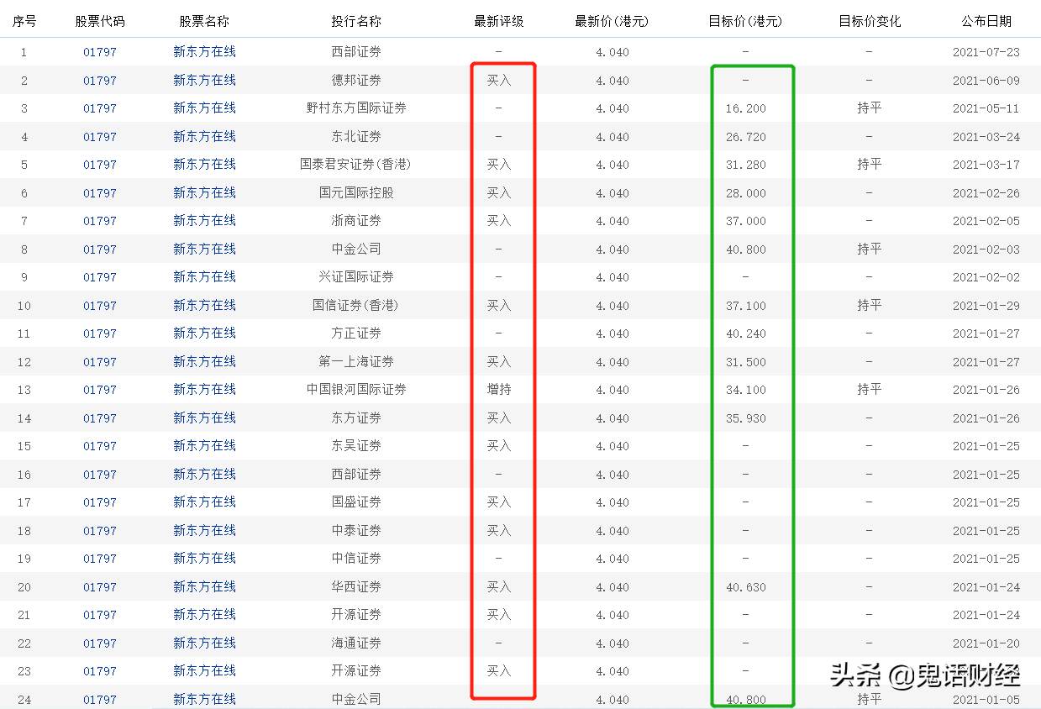Click target price 37.100
This screenshot has height=709, width=1041.
click(x=745, y=306)
